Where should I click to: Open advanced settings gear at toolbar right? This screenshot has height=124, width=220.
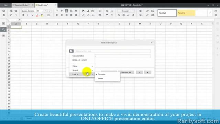pos(216,15)
